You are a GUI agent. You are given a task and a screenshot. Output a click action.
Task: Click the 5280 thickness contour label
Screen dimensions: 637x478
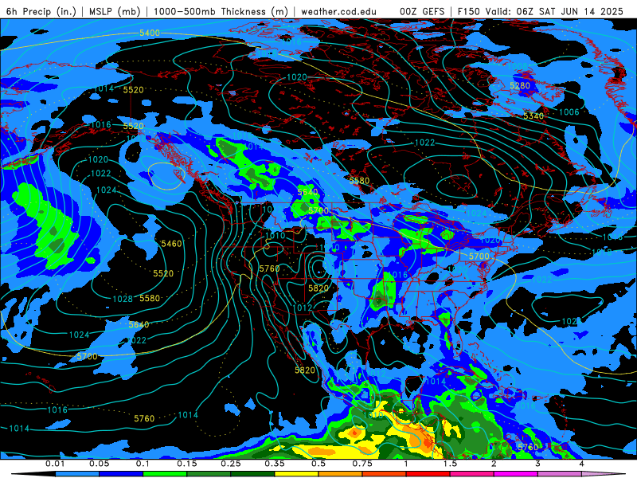pyautogui.click(x=520, y=85)
